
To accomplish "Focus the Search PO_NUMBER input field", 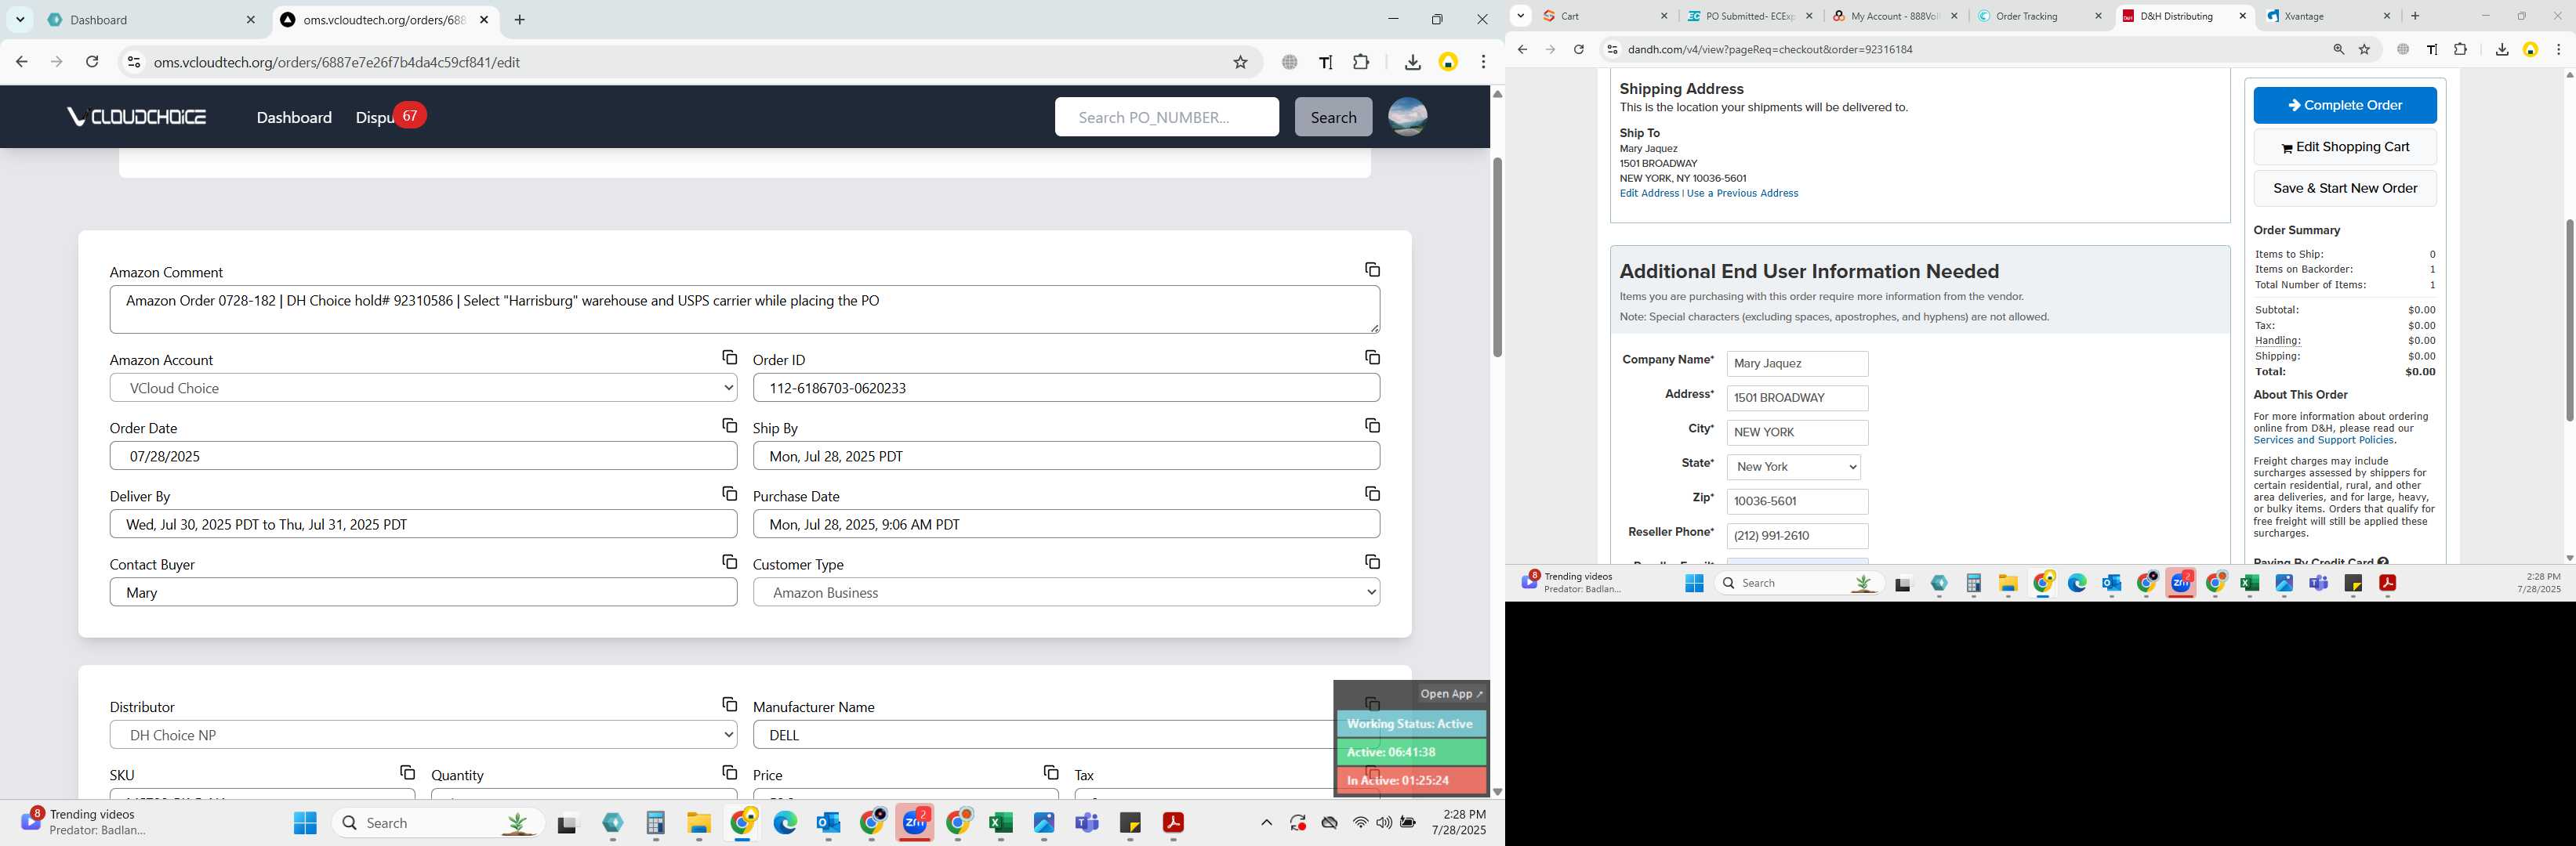I will click(1166, 117).
